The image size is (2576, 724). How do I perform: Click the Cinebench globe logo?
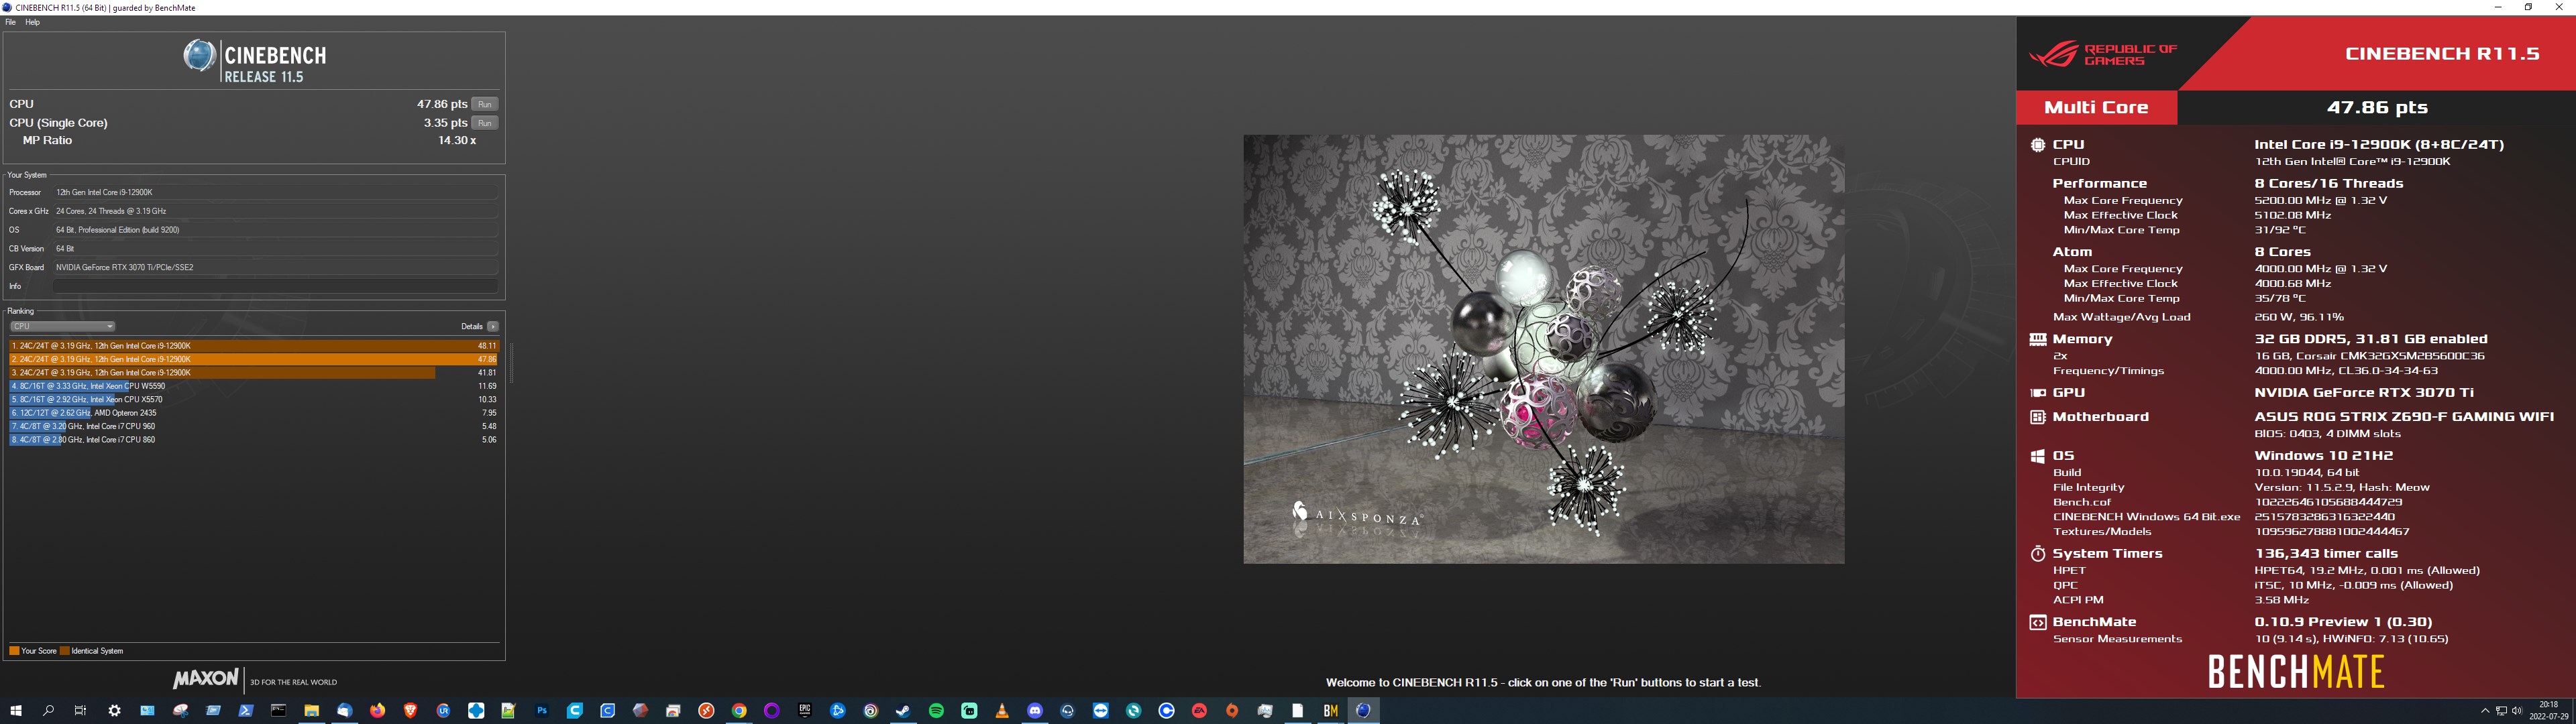pyautogui.click(x=199, y=55)
